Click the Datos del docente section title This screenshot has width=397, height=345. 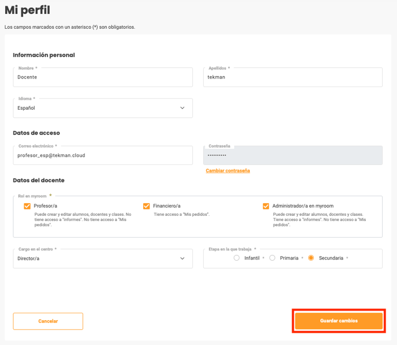(x=39, y=180)
